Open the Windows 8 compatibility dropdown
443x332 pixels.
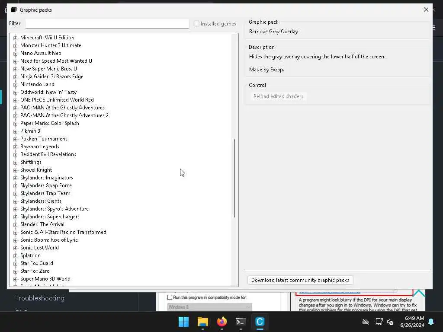209,307
